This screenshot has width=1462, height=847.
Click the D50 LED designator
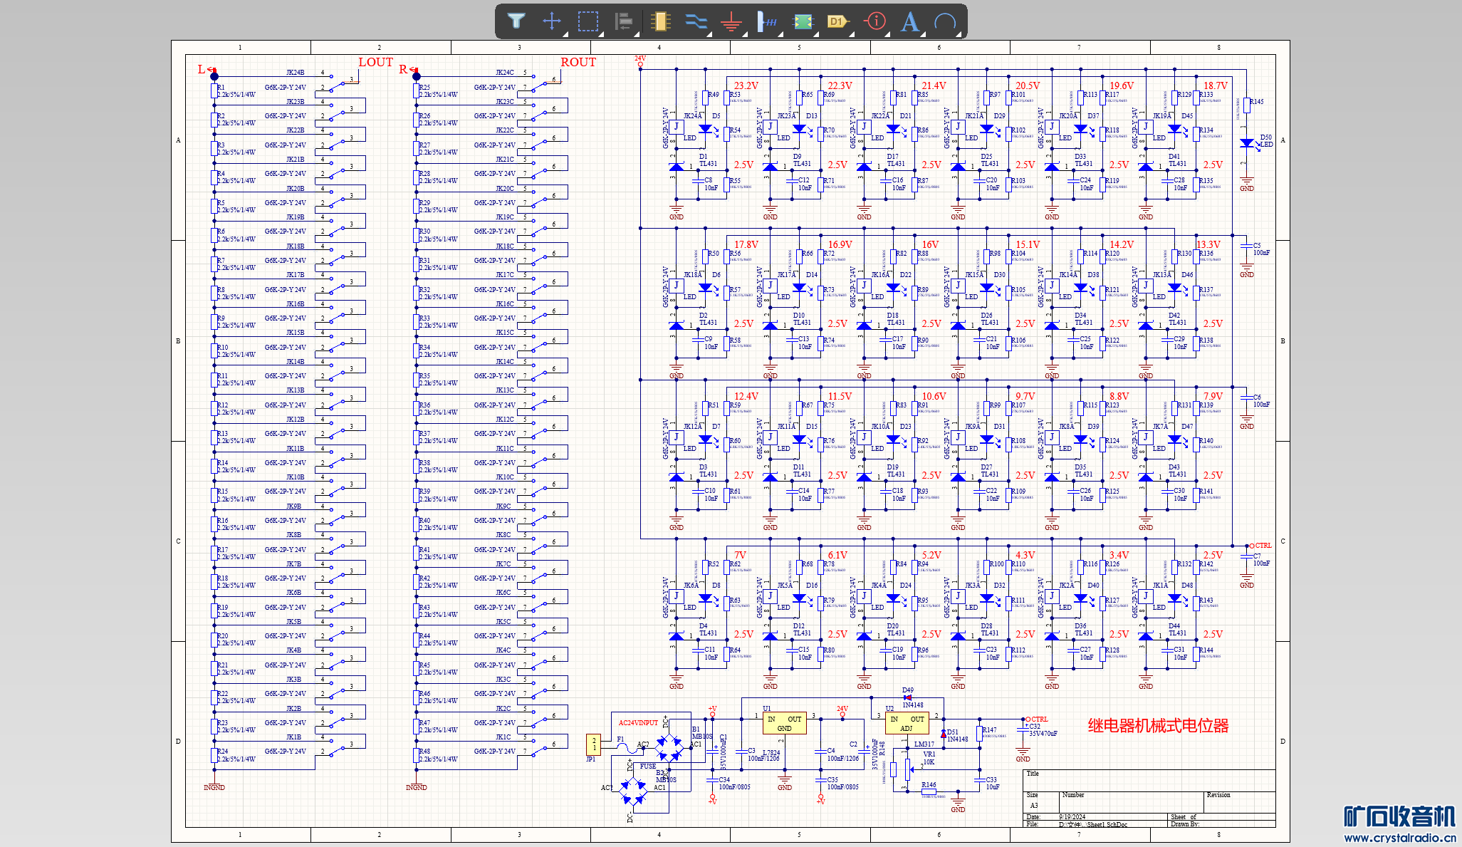point(1265,137)
